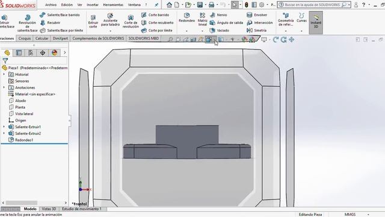
Task: Print using the printer icon
Action: point(211,5)
